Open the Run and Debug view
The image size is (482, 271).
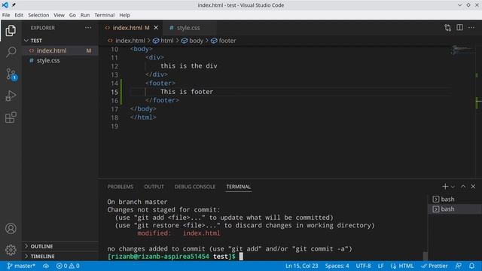[x=11, y=96]
